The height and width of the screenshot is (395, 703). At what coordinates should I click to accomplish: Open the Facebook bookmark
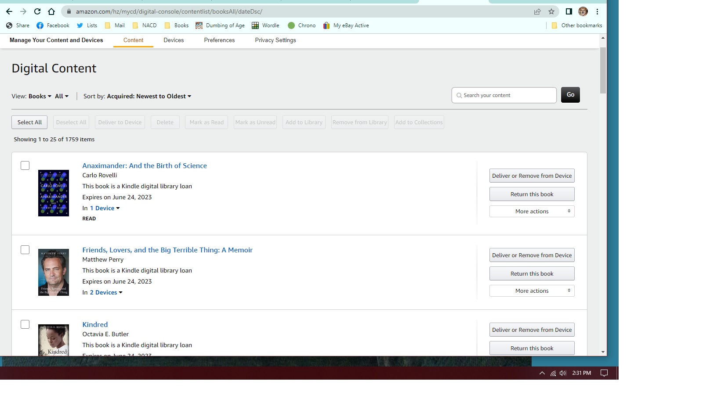coord(53,25)
